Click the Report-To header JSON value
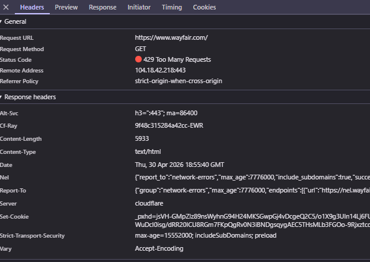The height and width of the screenshot is (262, 370). tap(253, 190)
